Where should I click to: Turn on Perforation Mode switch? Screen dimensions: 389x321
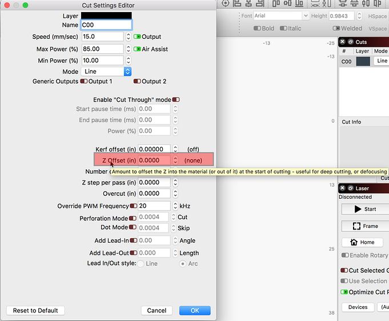pyautogui.click(x=133, y=218)
